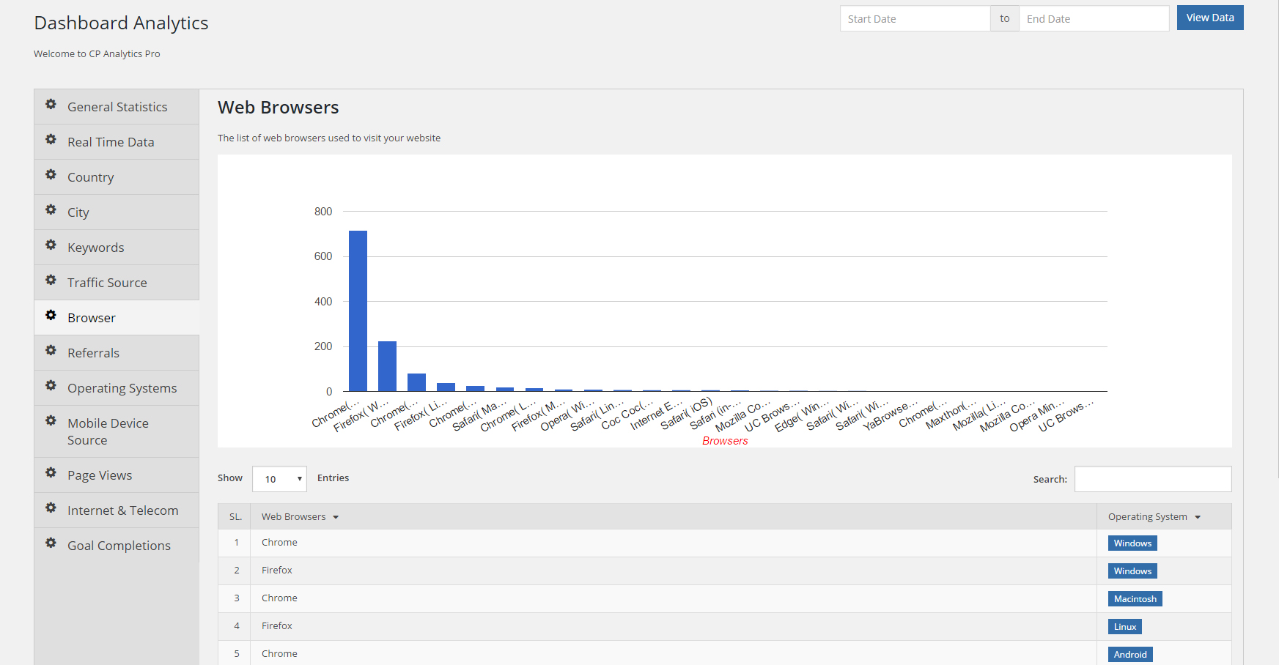Focus the table Search box
The width and height of the screenshot is (1279, 665).
[1153, 479]
